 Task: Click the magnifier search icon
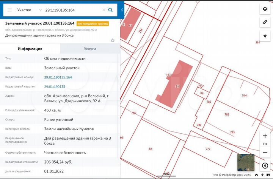coord(111,10)
